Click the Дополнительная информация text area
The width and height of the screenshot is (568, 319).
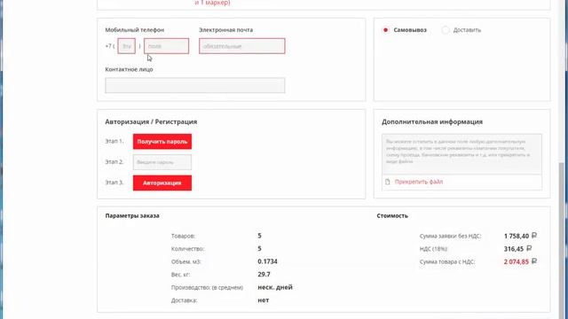click(461, 154)
